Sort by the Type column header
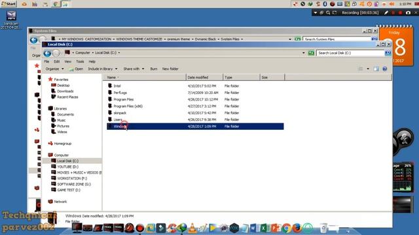 pos(242,78)
